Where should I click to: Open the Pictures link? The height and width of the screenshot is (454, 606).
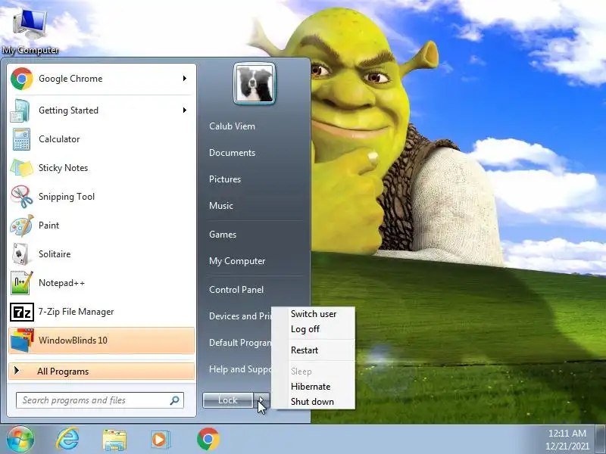click(224, 179)
